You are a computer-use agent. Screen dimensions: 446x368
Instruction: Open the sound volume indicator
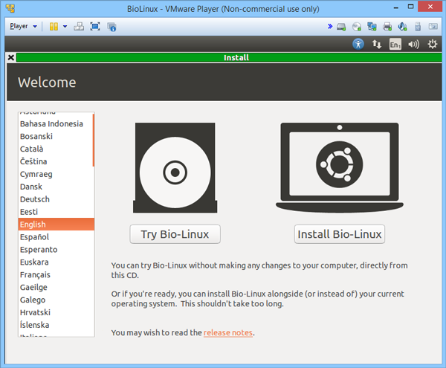413,45
